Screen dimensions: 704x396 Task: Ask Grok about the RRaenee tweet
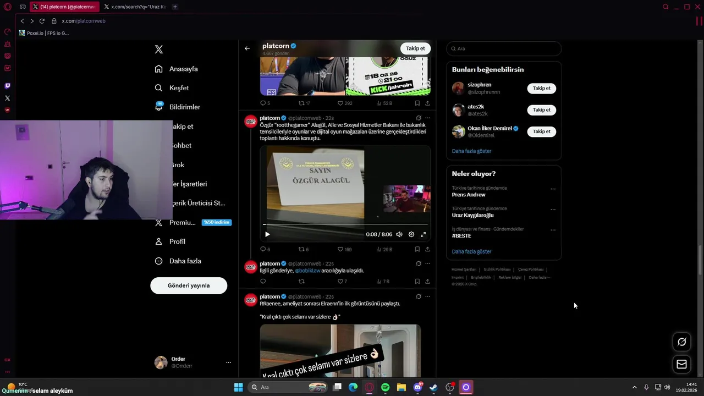(419, 296)
